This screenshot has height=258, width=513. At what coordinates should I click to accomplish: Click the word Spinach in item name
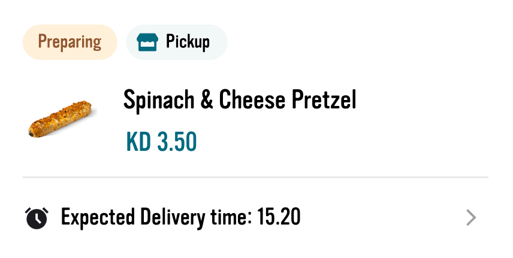159,101
